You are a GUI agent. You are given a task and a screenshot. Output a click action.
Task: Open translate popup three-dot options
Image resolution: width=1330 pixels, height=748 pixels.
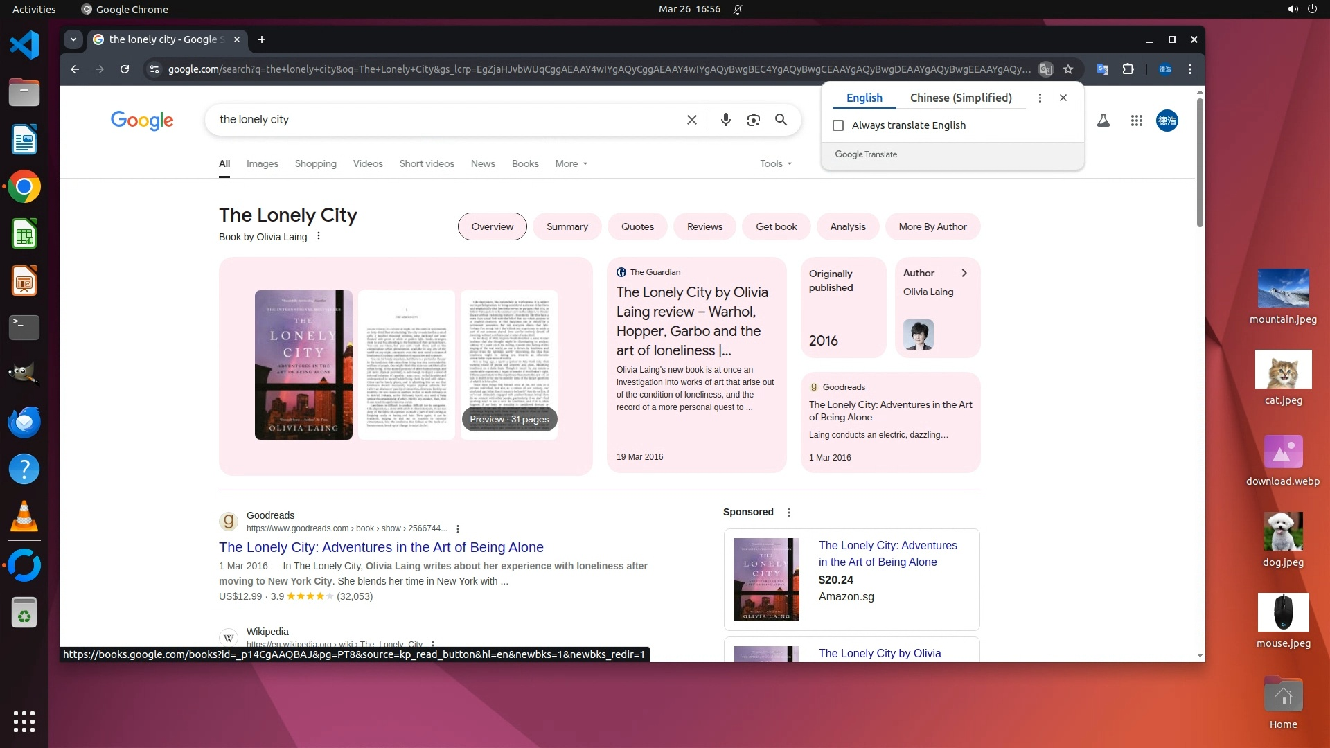click(x=1040, y=98)
